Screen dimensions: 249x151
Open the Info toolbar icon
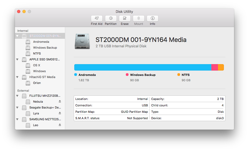tap(153, 18)
